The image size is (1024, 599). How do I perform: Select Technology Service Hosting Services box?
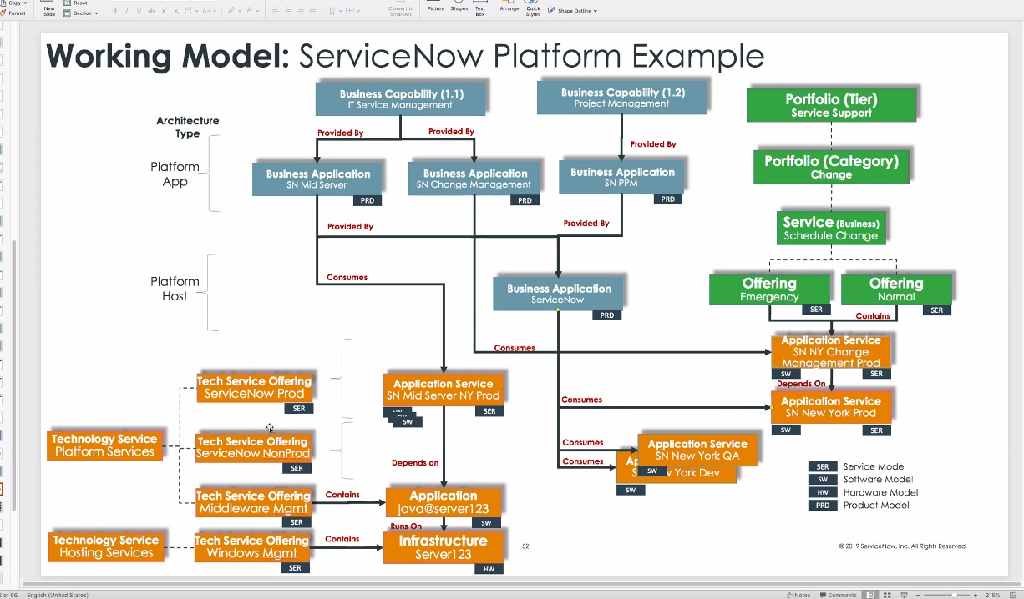point(106,546)
